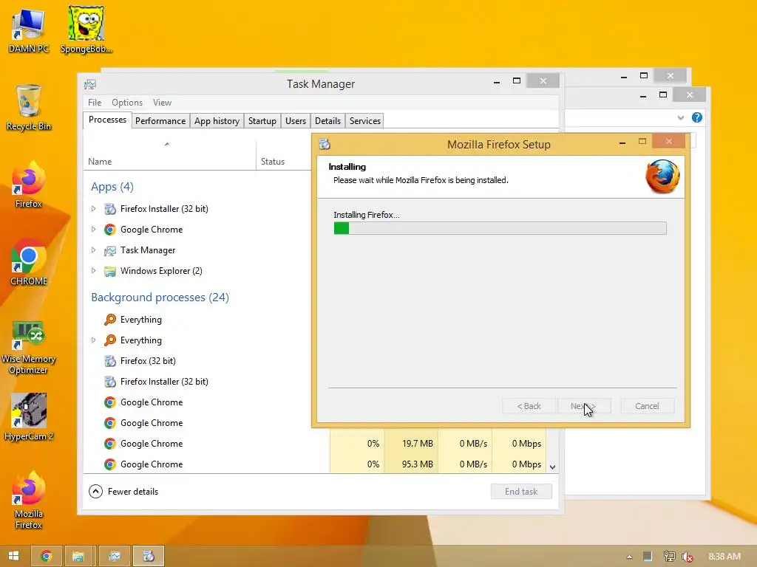Open the Recycle Bin icon
The image size is (757, 567).
pos(29,108)
